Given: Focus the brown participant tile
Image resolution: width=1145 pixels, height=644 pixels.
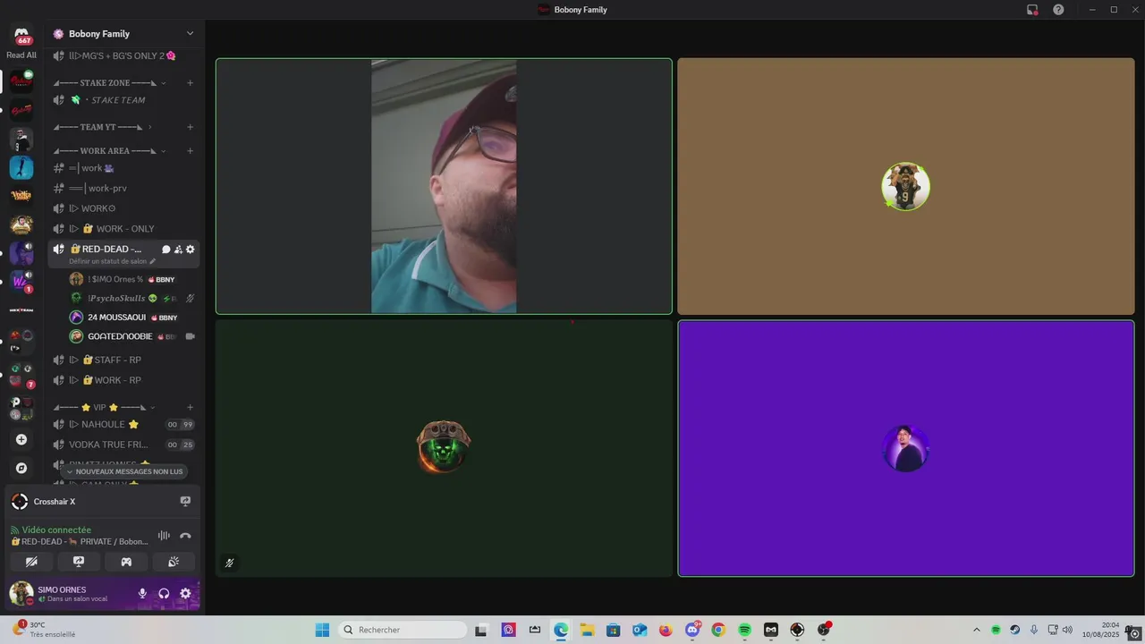Looking at the screenshot, I should point(906,187).
